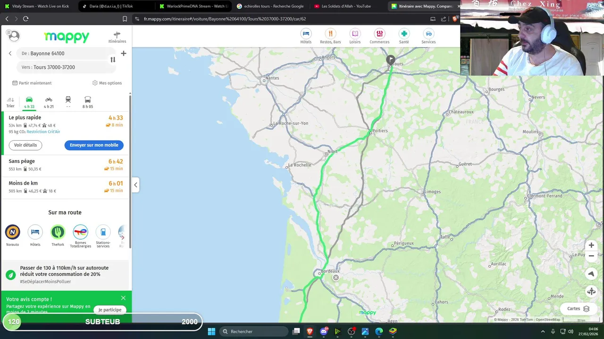Close the Votre avis compte banner
This screenshot has width=604, height=339.
123,298
